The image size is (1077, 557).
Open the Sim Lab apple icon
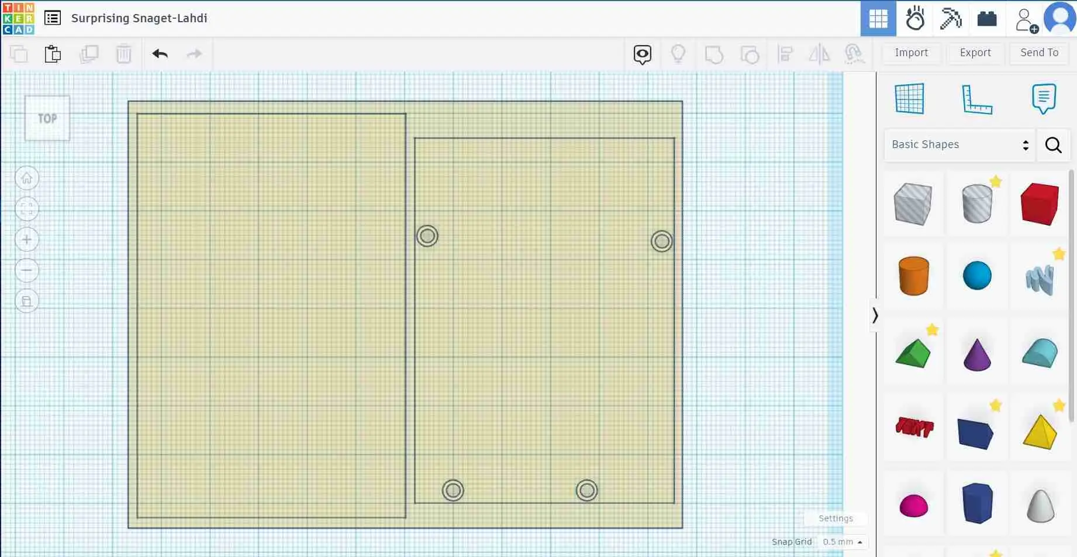click(915, 18)
